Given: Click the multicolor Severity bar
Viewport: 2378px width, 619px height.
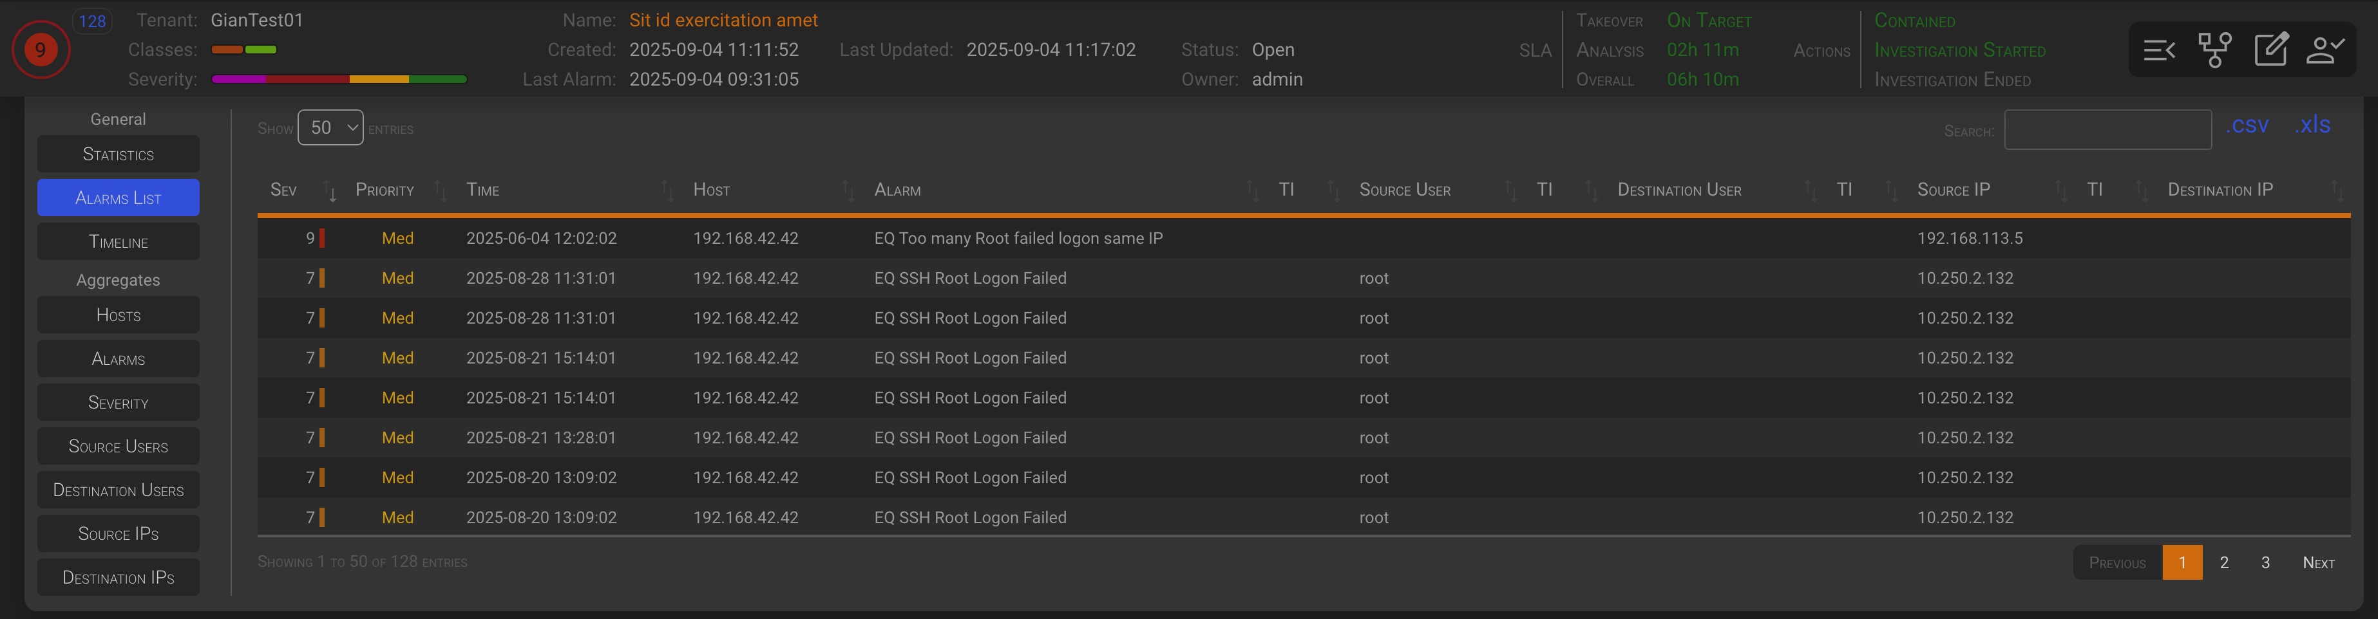Looking at the screenshot, I should click(339, 79).
